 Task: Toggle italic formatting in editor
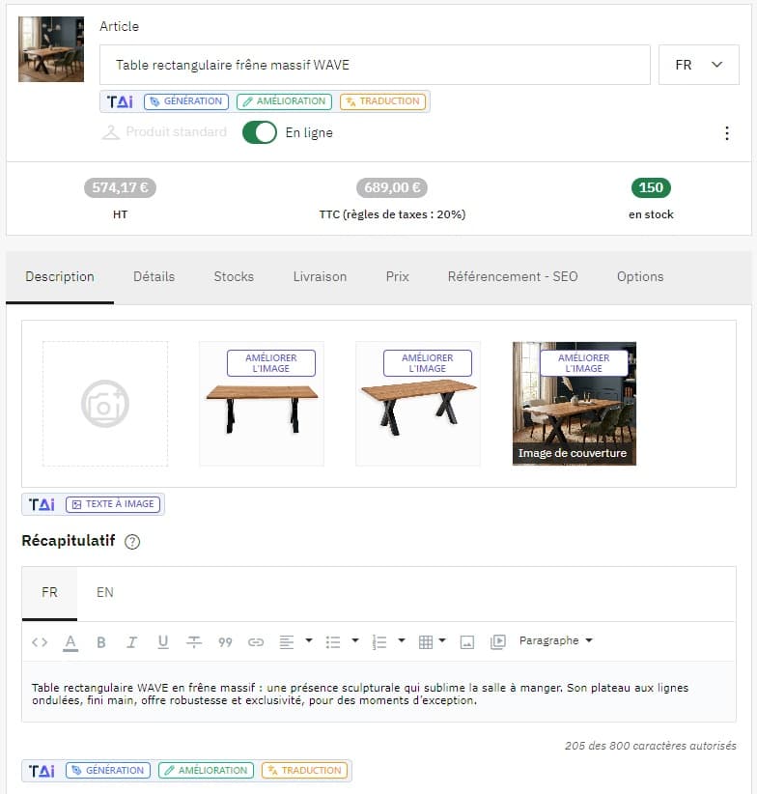tap(131, 642)
